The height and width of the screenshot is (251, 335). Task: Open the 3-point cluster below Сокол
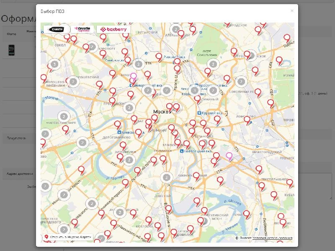pos(55,64)
